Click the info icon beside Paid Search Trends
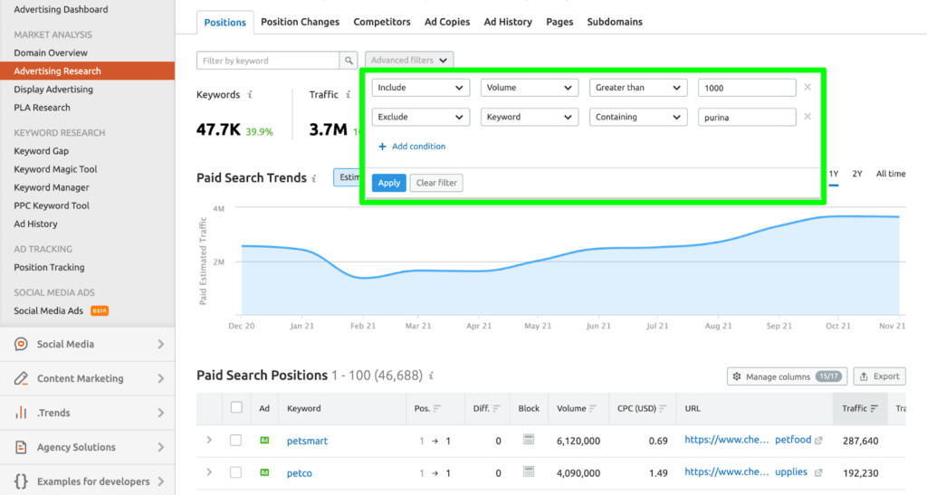927x495 pixels. (314, 178)
